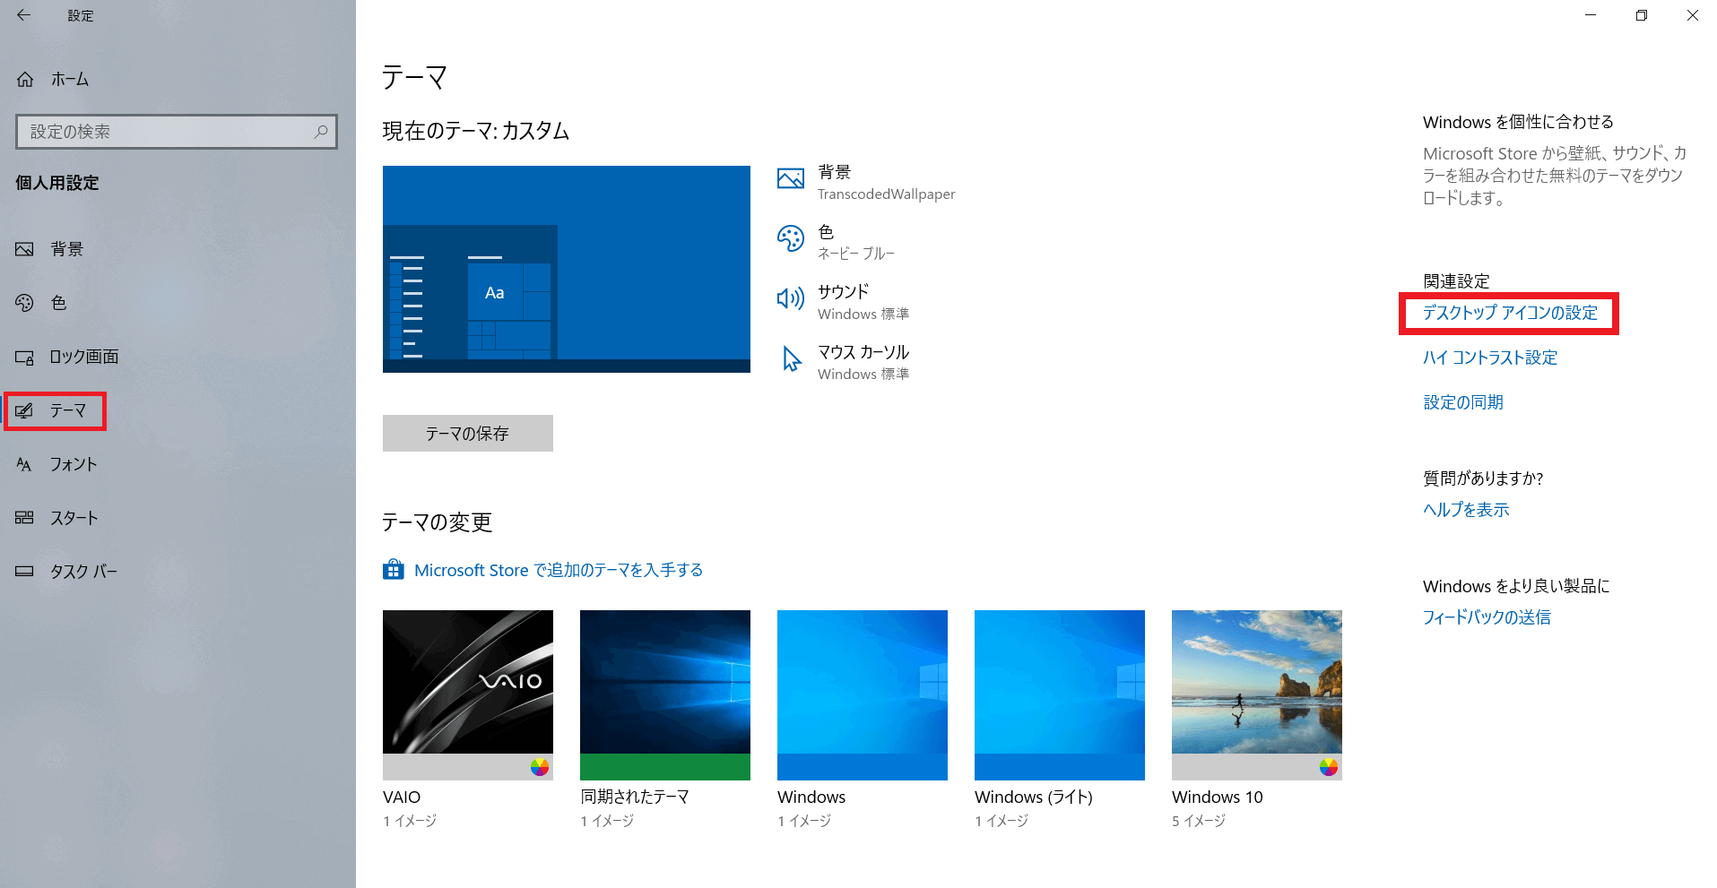Minimize the Settings window
Viewport: 1717px width, 888px height.
[x=1591, y=15]
